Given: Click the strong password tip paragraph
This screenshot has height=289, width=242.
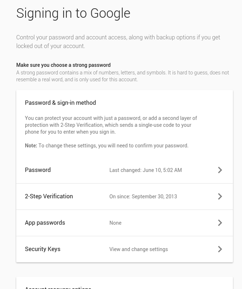Looking at the screenshot, I should 122,76.
